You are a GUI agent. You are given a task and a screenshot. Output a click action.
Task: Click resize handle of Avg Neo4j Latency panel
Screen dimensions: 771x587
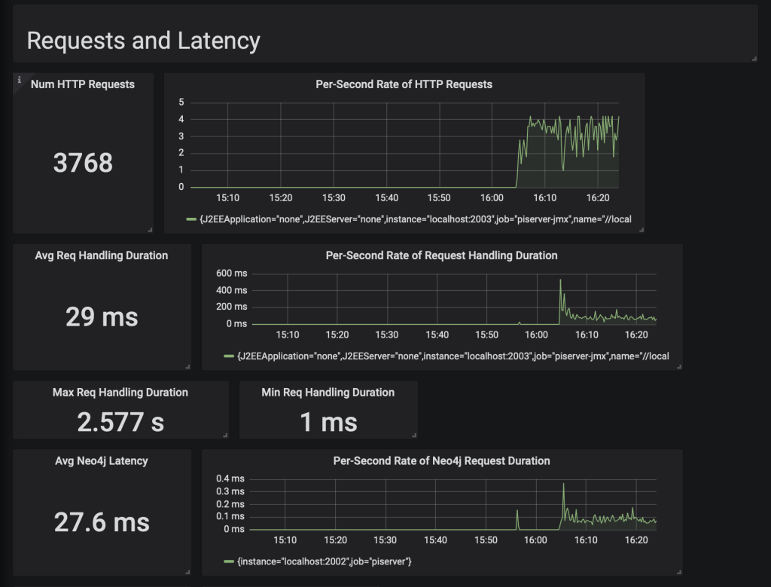(187, 571)
